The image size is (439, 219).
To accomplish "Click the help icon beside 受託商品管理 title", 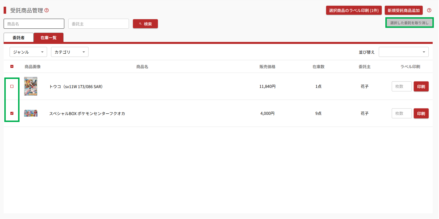I will 46,11.
